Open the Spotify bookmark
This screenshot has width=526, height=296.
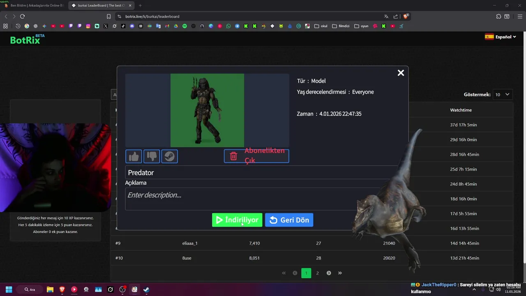(185, 26)
